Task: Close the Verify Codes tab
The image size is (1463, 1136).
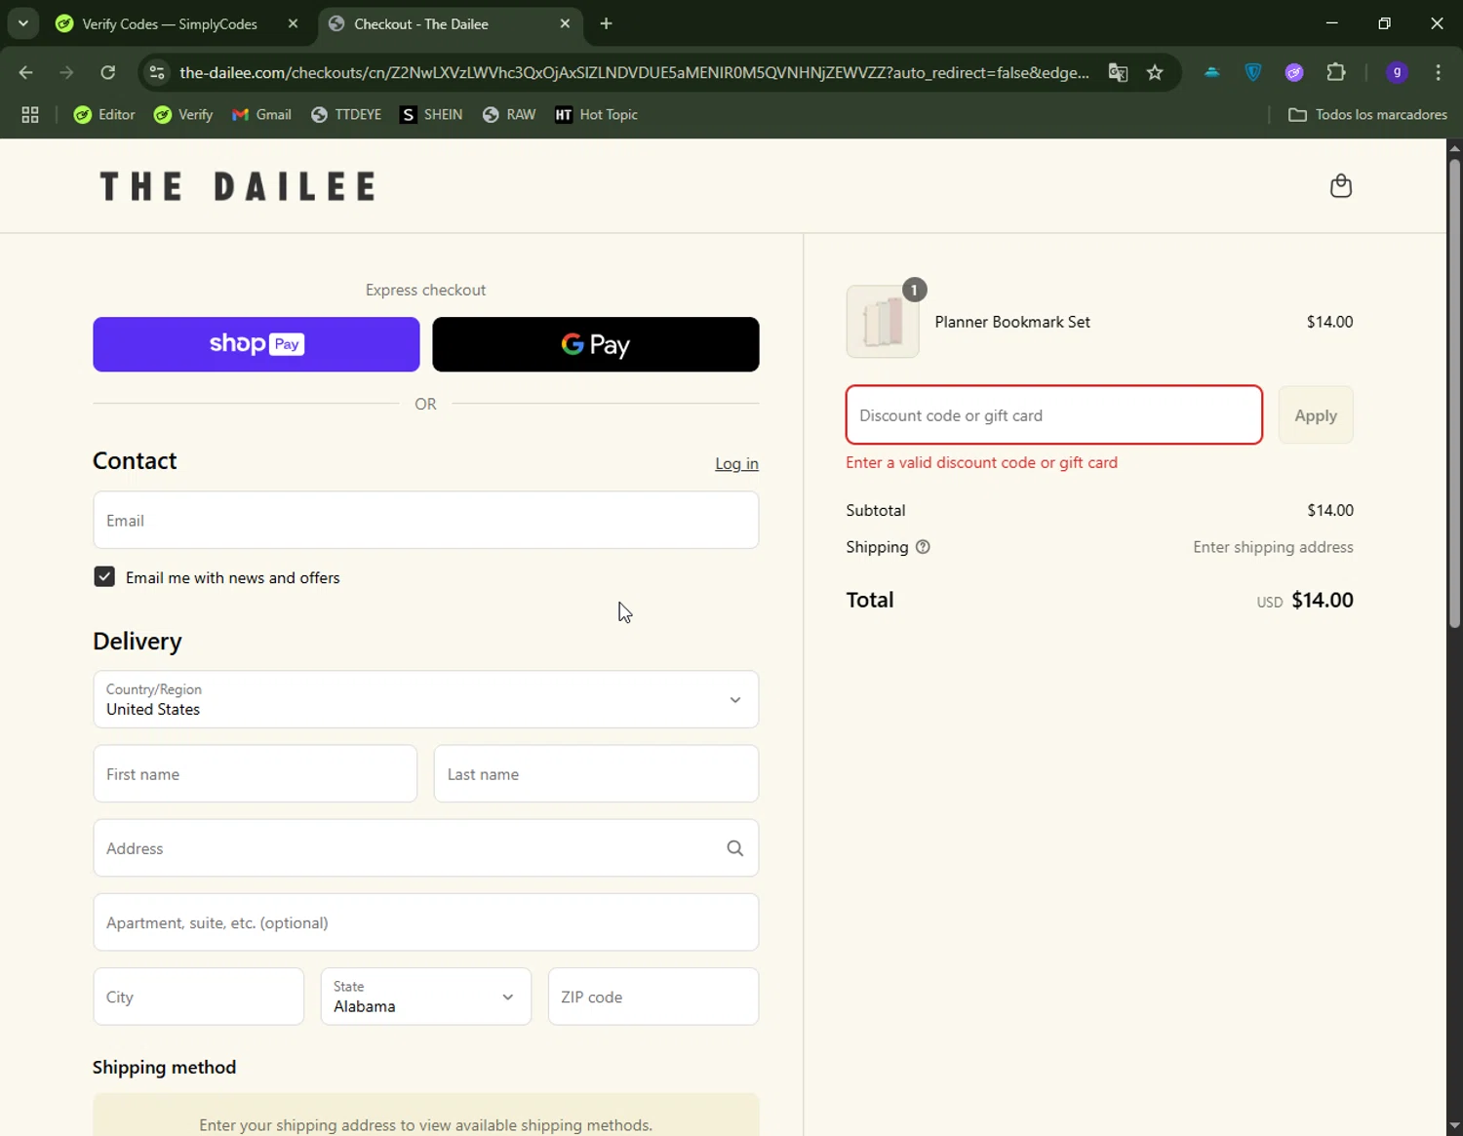Action: click(293, 23)
